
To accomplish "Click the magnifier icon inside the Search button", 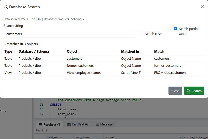I will coord(188,91).
